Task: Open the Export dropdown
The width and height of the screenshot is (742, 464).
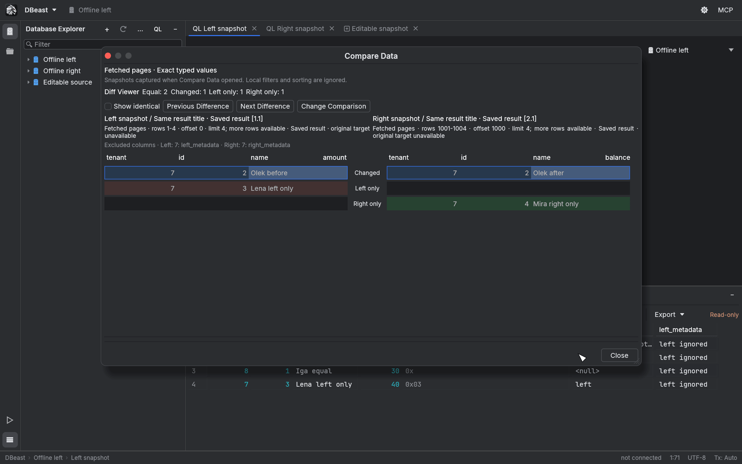Action: (670, 314)
